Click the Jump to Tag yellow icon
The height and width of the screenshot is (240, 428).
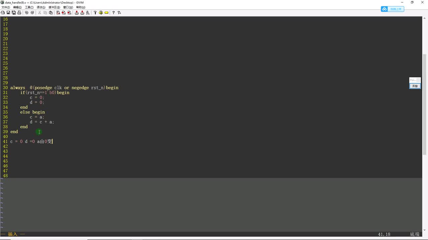106,13
